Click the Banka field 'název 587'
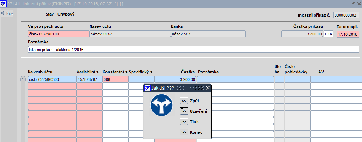The width and height of the screenshot is (362, 142). coord(208,34)
